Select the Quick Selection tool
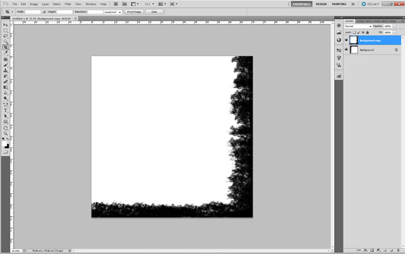 [x=5, y=42]
